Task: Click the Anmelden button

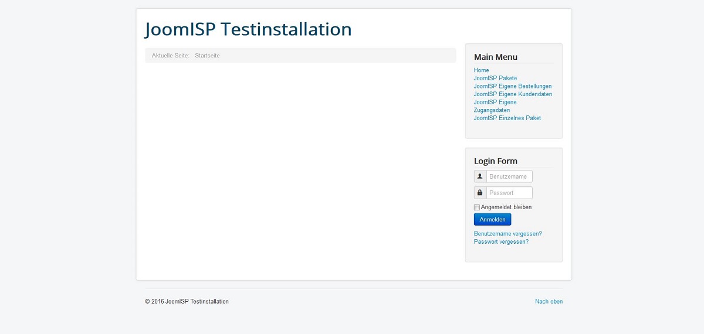Action: pos(493,220)
